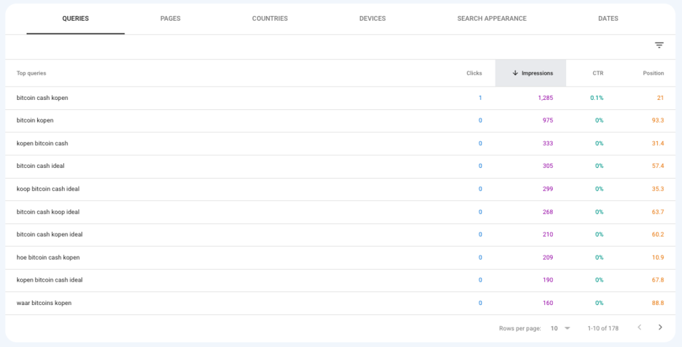Click the position value 57.4

657,166
